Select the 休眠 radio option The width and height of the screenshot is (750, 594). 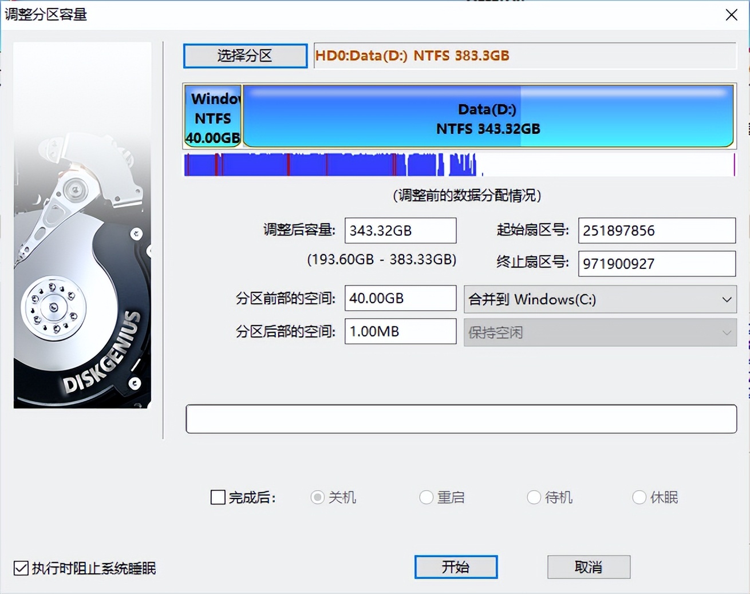tap(640, 498)
